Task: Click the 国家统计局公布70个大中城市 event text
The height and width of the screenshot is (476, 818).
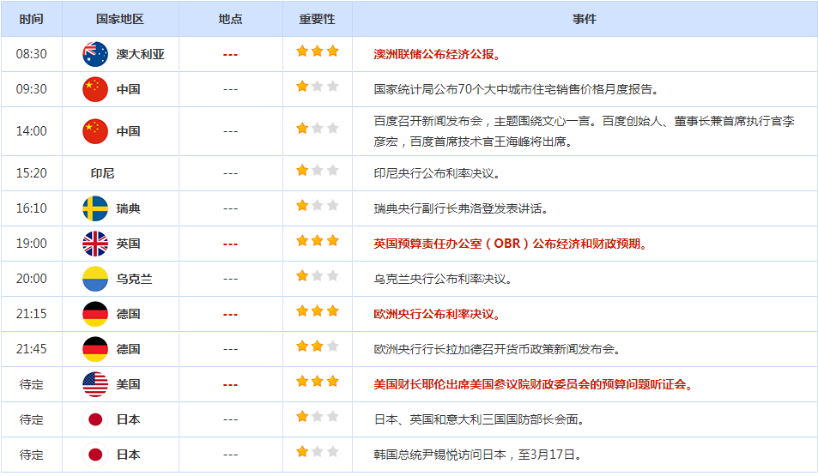Action: point(517,90)
